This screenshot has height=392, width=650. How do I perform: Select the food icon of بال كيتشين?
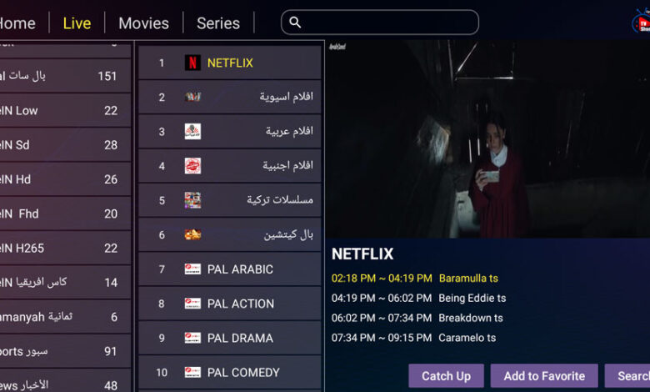click(x=192, y=235)
